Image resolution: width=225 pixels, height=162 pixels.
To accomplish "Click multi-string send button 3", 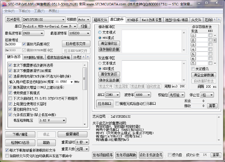I will click(193, 45).
